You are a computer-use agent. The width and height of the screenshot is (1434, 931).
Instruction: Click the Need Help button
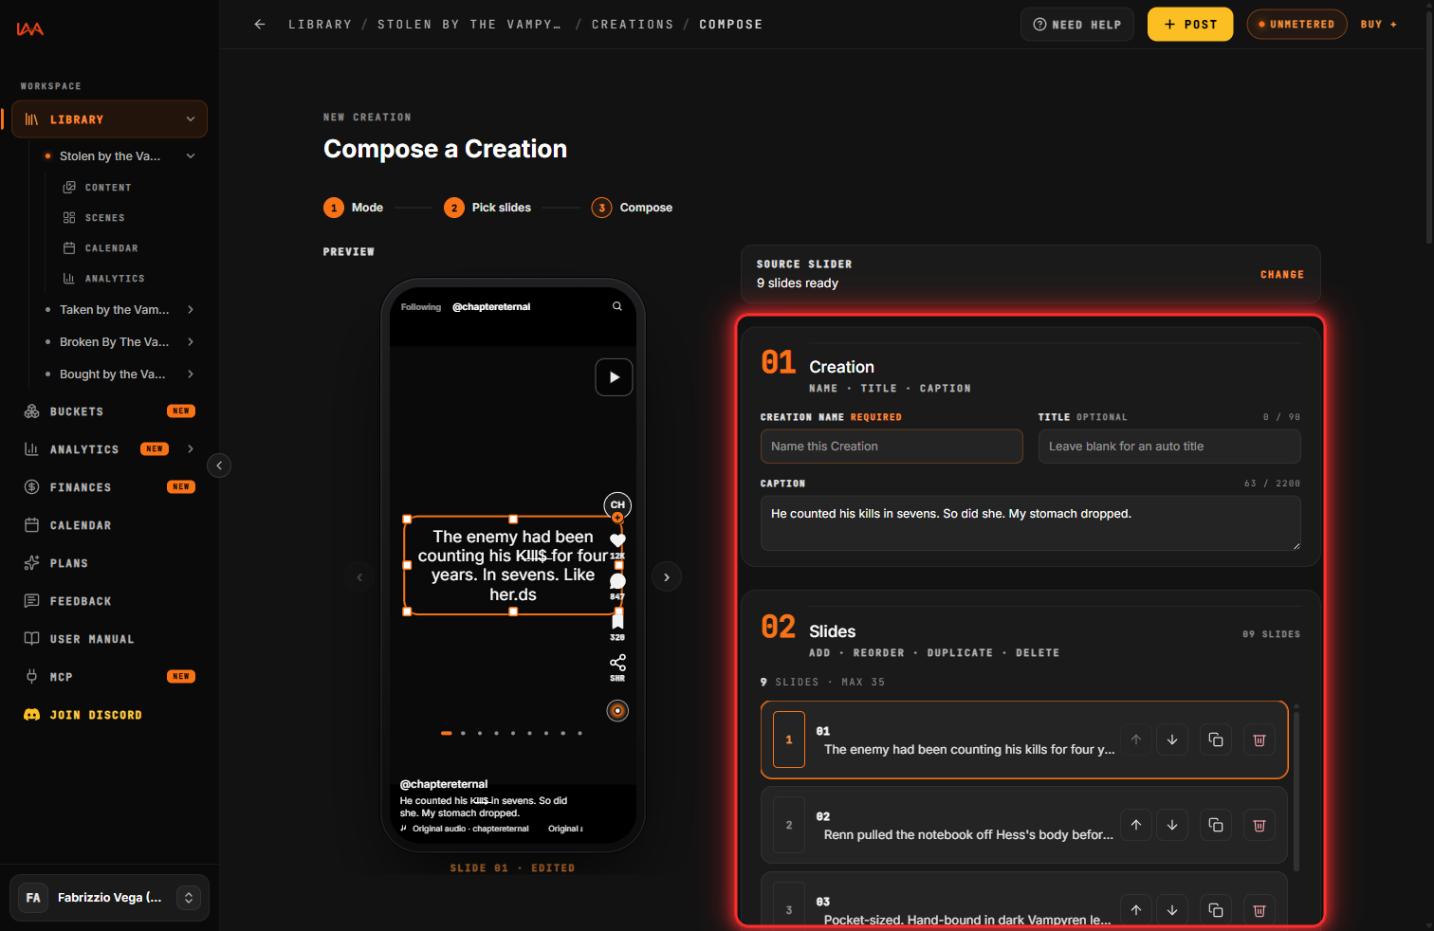click(1076, 25)
